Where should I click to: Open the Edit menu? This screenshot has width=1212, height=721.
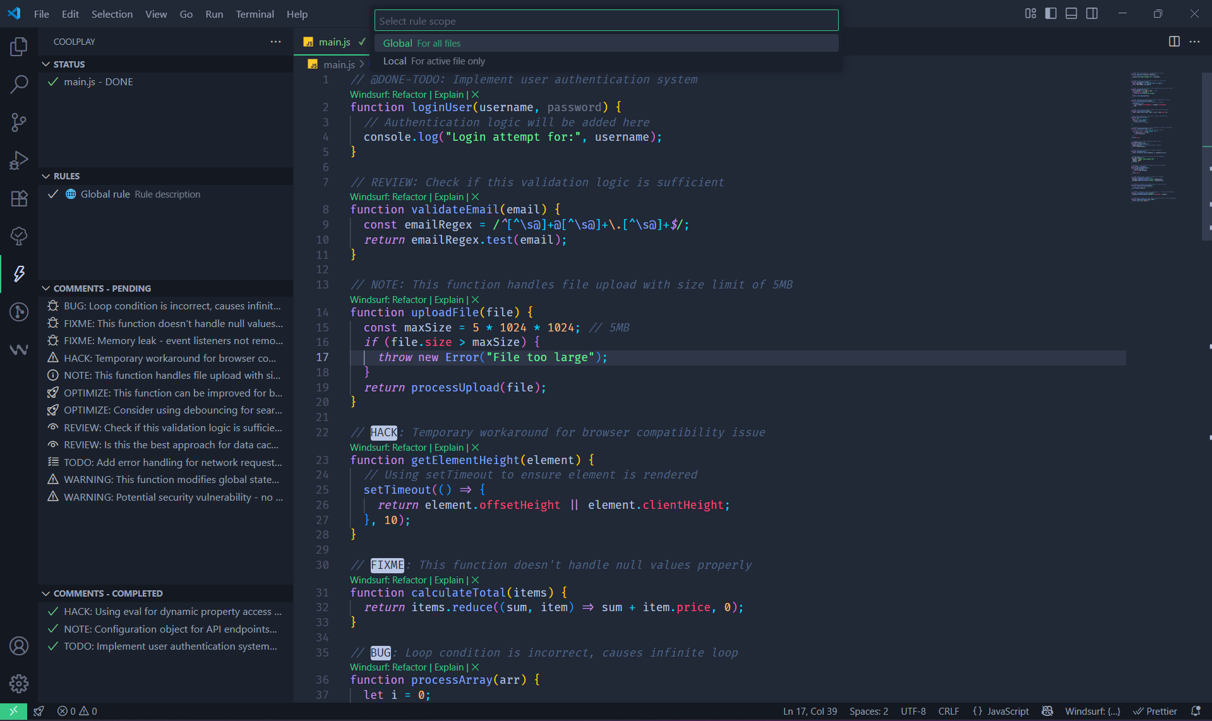pos(70,14)
